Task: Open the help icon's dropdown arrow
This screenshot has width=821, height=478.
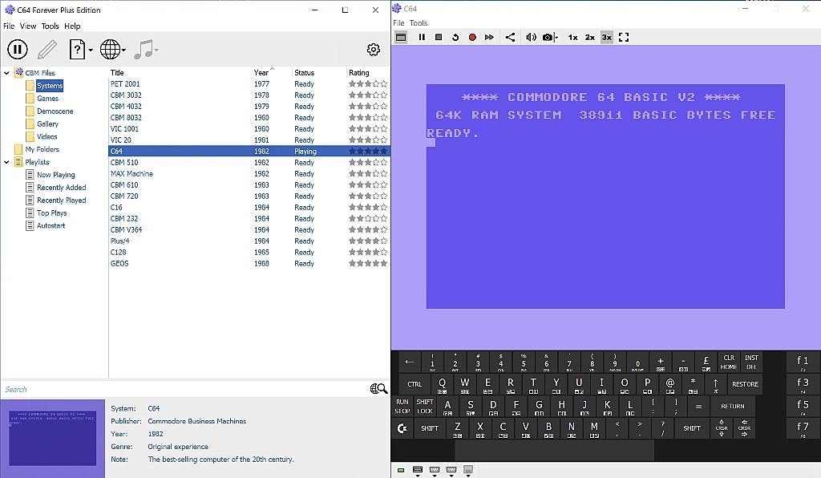Action: (91, 51)
